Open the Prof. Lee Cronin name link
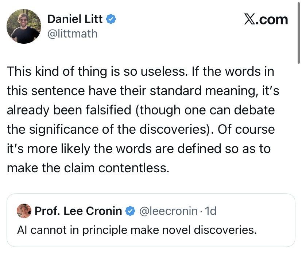This screenshot has height=259, width=302. pos(78,211)
